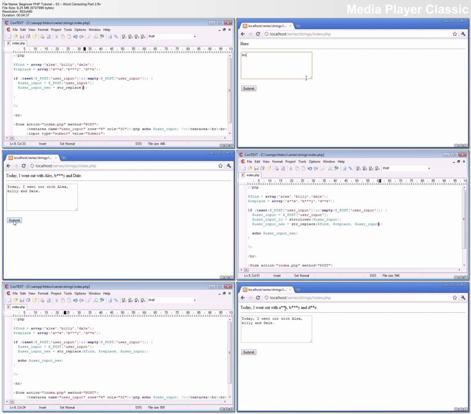Click Find magnifier in ConTEXT window sized 446
The image size is (471, 414).
[89, 37]
